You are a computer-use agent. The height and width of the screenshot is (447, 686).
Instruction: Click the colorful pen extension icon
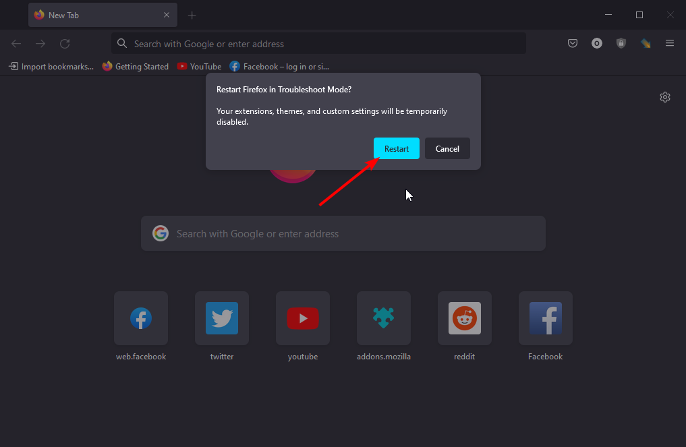(x=646, y=43)
